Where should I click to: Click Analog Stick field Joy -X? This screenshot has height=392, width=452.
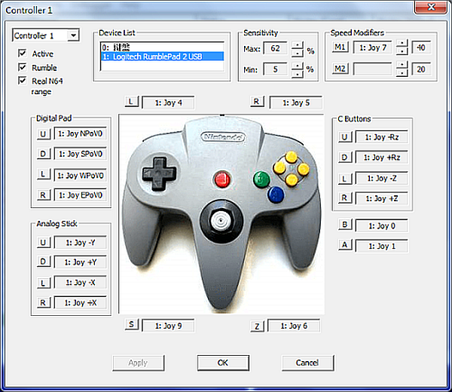click(81, 283)
